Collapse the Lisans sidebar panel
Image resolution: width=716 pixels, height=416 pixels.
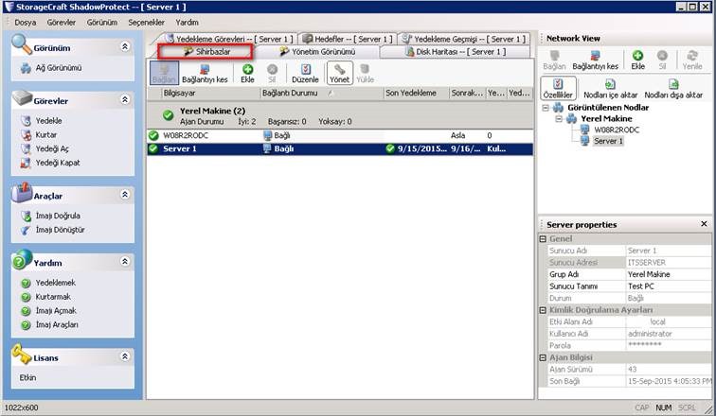coord(125,356)
